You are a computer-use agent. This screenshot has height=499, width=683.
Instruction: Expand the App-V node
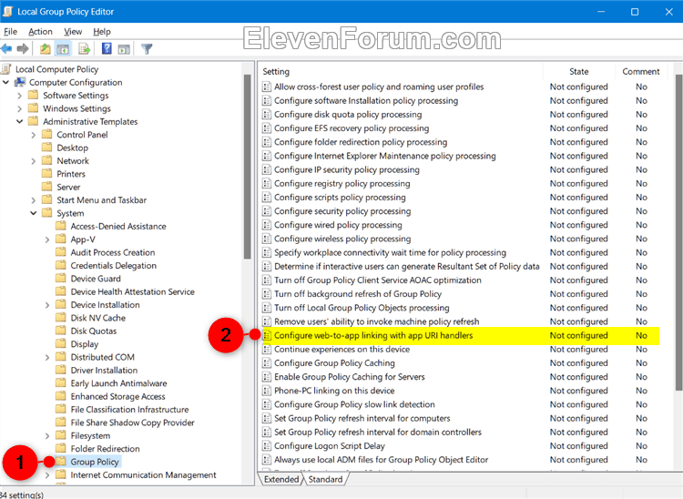47,239
